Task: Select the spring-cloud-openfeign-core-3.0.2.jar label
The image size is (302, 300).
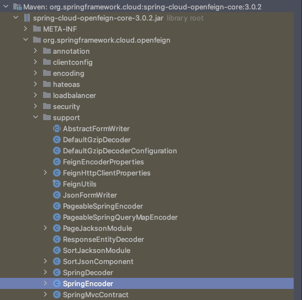Action: 98,18
